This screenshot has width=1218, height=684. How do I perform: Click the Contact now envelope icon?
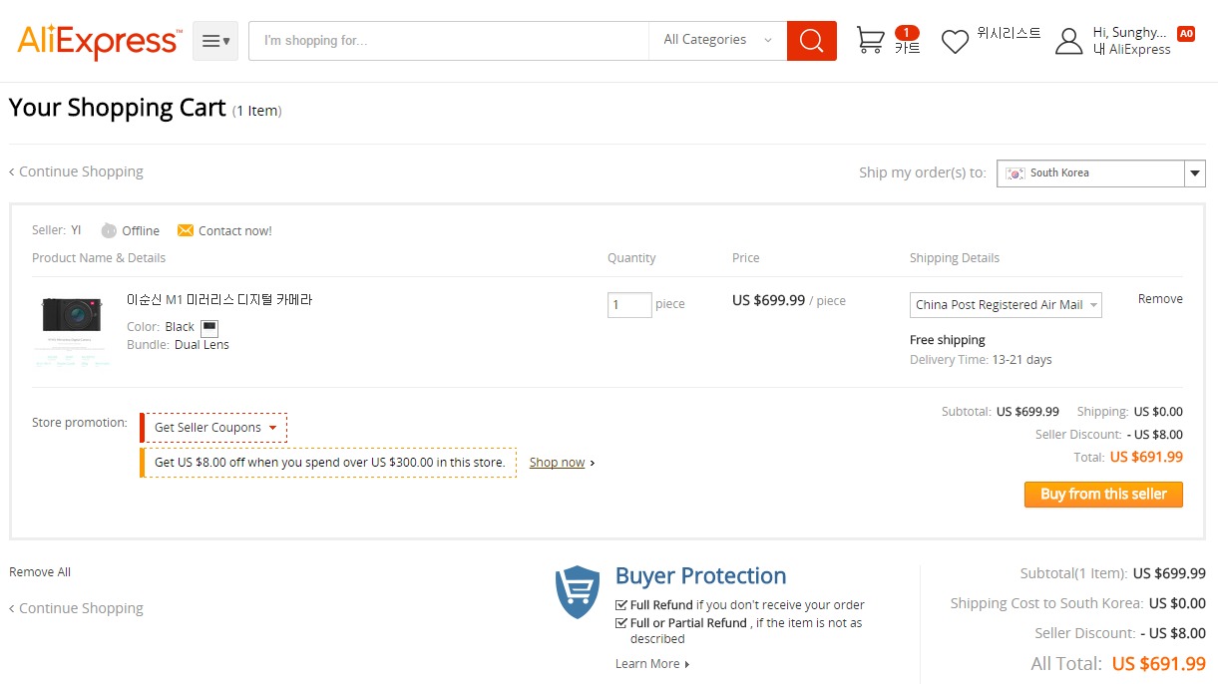[186, 230]
